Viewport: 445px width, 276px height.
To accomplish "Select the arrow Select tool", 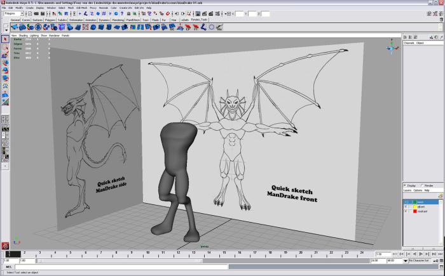I will pos(5,39).
